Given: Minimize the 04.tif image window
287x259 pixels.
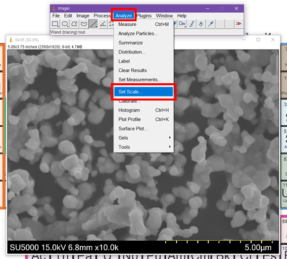Looking at the screenshot, I should point(244,40).
